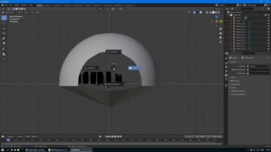The width and height of the screenshot is (271, 152).
Task: Open the Window menu
Action: 24,5
